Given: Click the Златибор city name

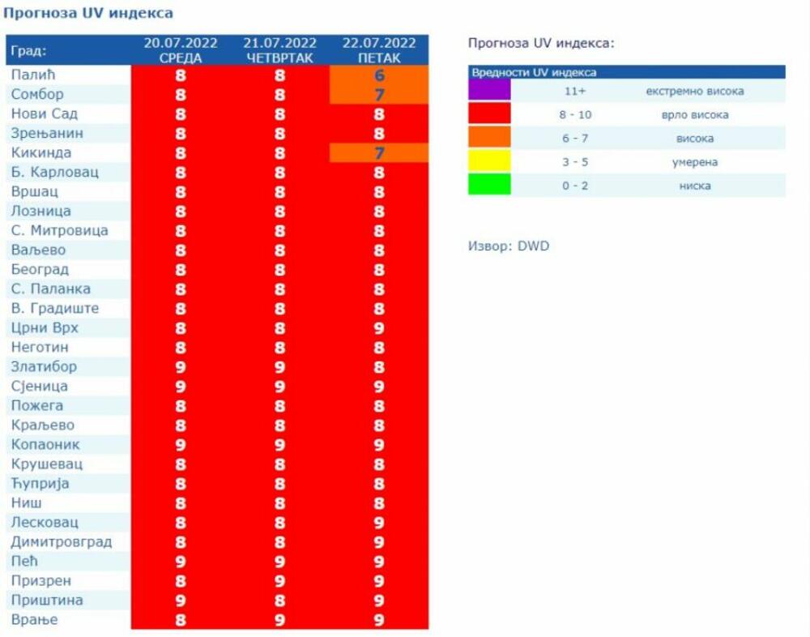Looking at the screenshot, I should tap(44, 366).
